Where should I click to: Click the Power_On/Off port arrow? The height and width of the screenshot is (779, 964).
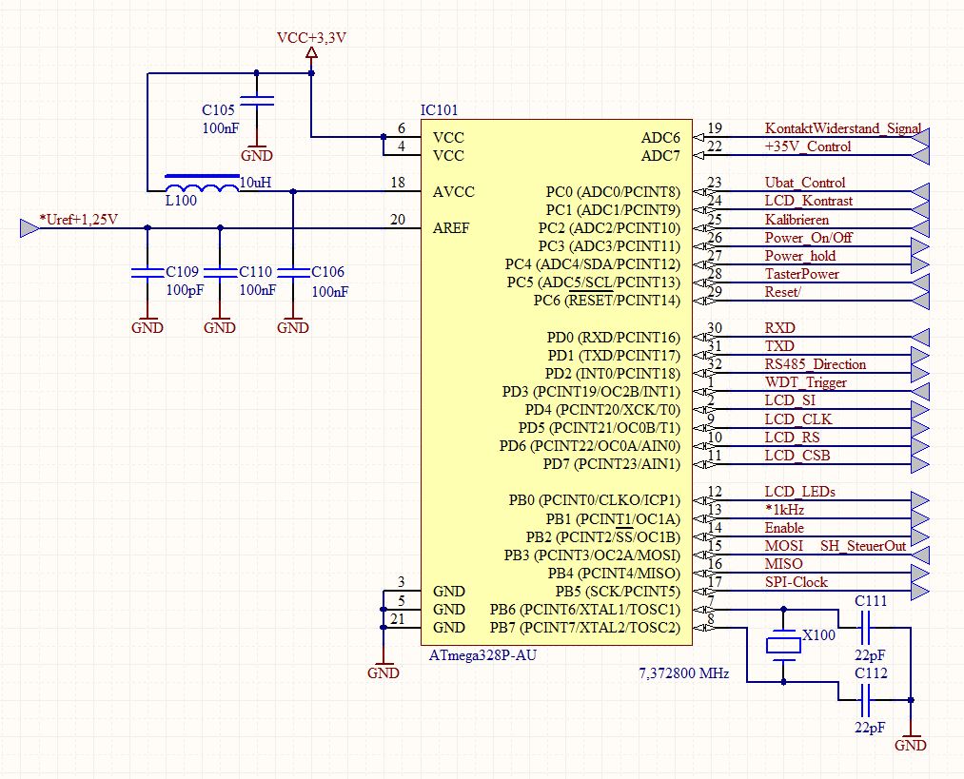(x=920, y=246)
